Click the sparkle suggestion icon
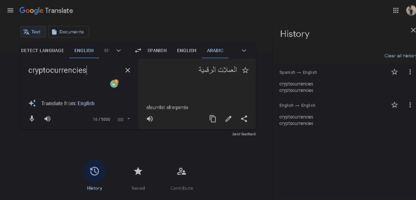The height and width of the screenshot is (200, 416). 32,103
